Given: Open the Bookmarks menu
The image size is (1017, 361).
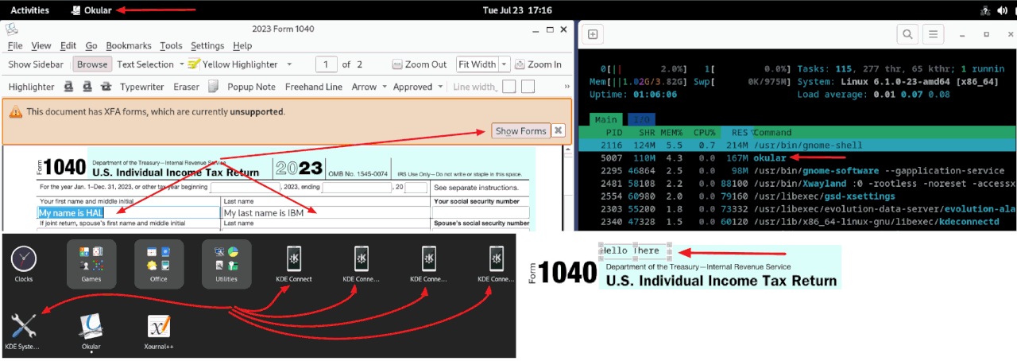Looking at the screenshot, I should [130, 45].
